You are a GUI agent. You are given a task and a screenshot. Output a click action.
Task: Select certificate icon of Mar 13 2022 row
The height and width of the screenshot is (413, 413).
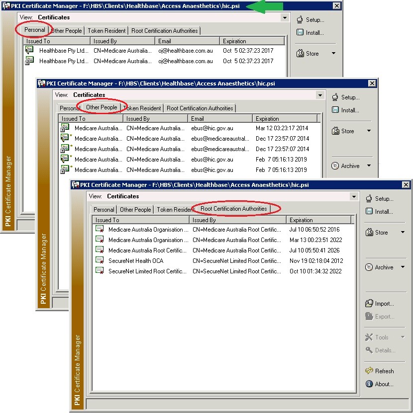coord(100,240)
